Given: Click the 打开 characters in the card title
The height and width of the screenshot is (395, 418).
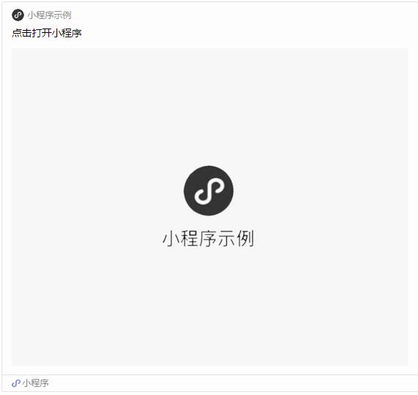Looking at the screenshot, I should [42, 33].
